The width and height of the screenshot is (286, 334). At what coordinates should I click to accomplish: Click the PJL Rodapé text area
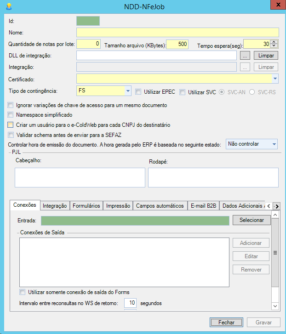213,177
